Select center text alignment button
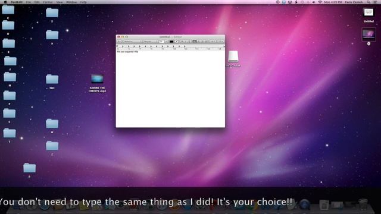The height and width of the screenshot is (214, 381). [198, 42]
